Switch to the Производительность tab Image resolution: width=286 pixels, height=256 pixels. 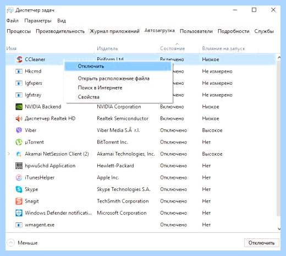pos(60,31)
